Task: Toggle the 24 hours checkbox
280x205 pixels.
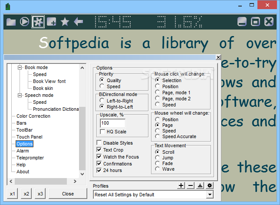Action: [99, 170]
